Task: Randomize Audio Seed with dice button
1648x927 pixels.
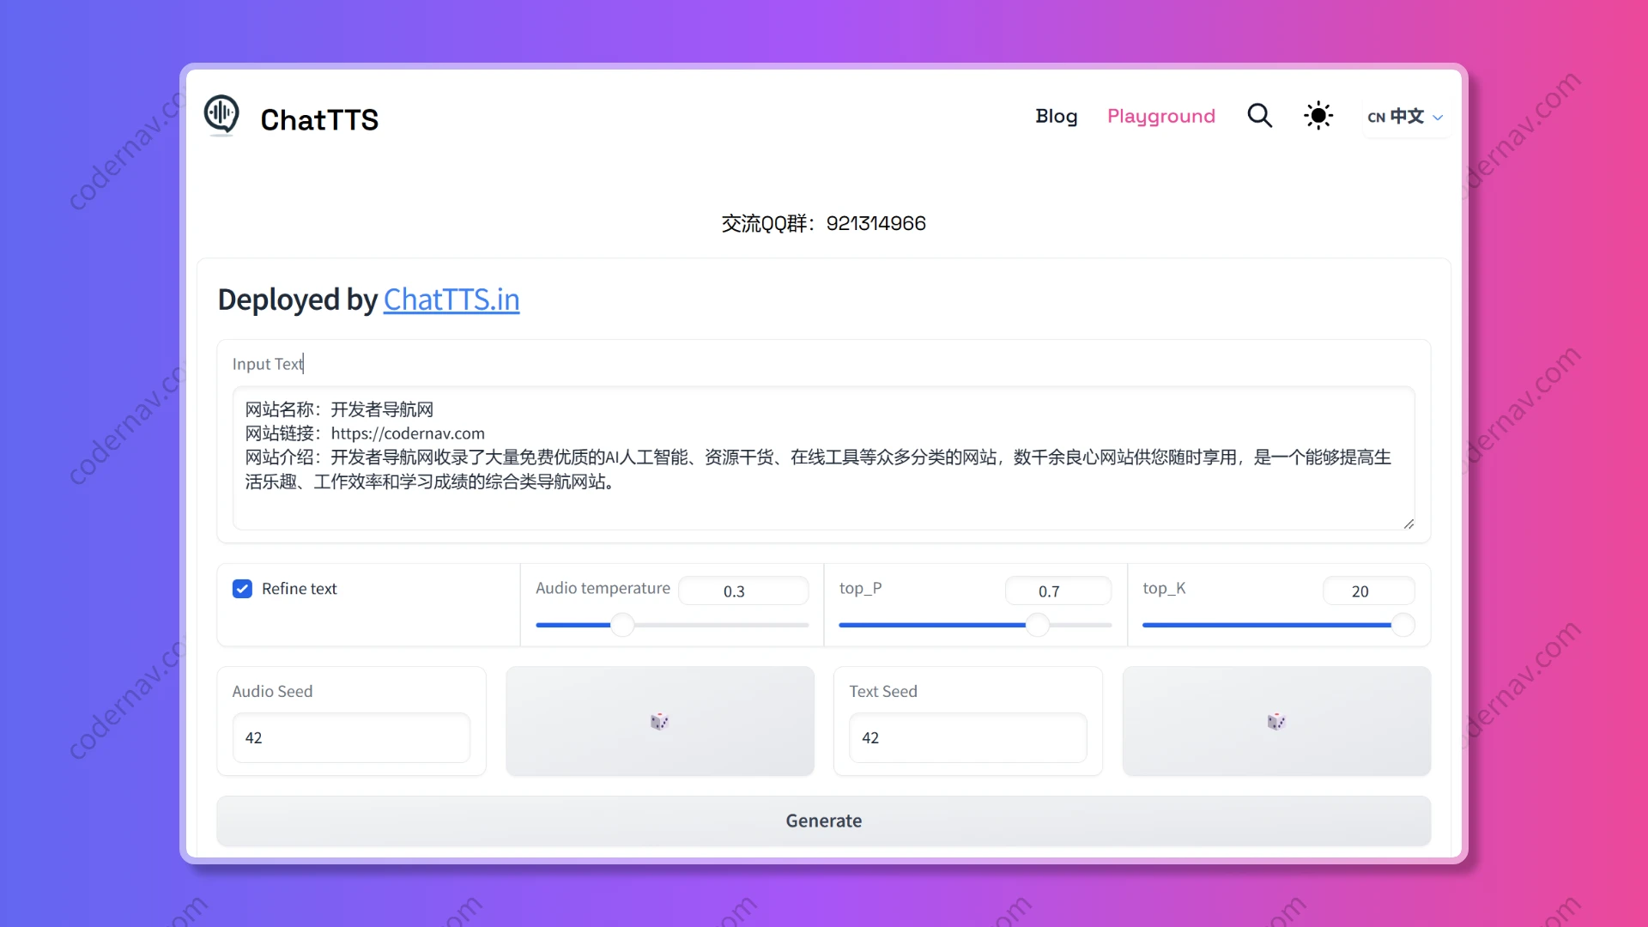Action: click(x=659, y=721)
